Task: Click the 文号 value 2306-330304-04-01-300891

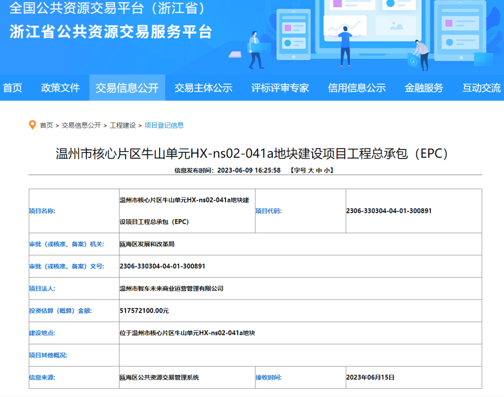Action: click(162, 266)
